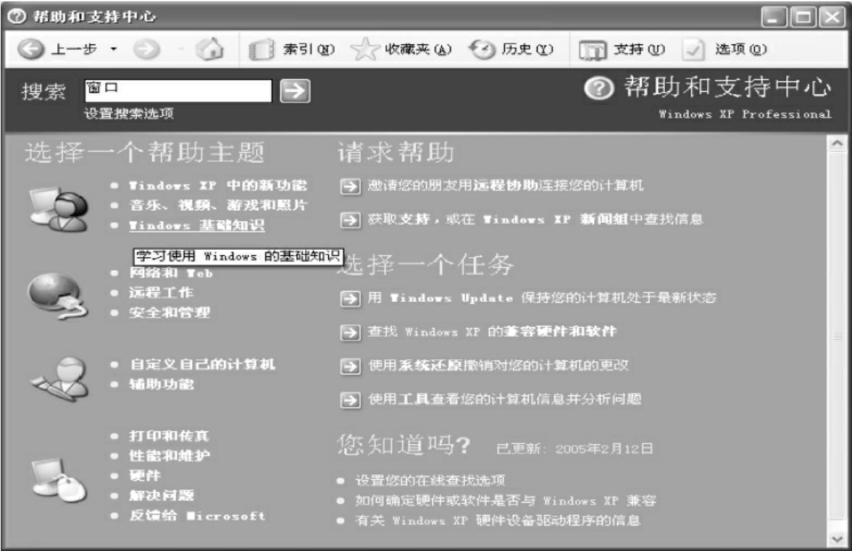This screenshot has height=551, width=852.
Task: Go to Home via the house icon
Action: (210, 49)
